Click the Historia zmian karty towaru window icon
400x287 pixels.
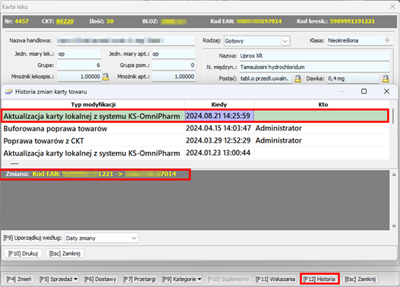click(x=8, y=92)
